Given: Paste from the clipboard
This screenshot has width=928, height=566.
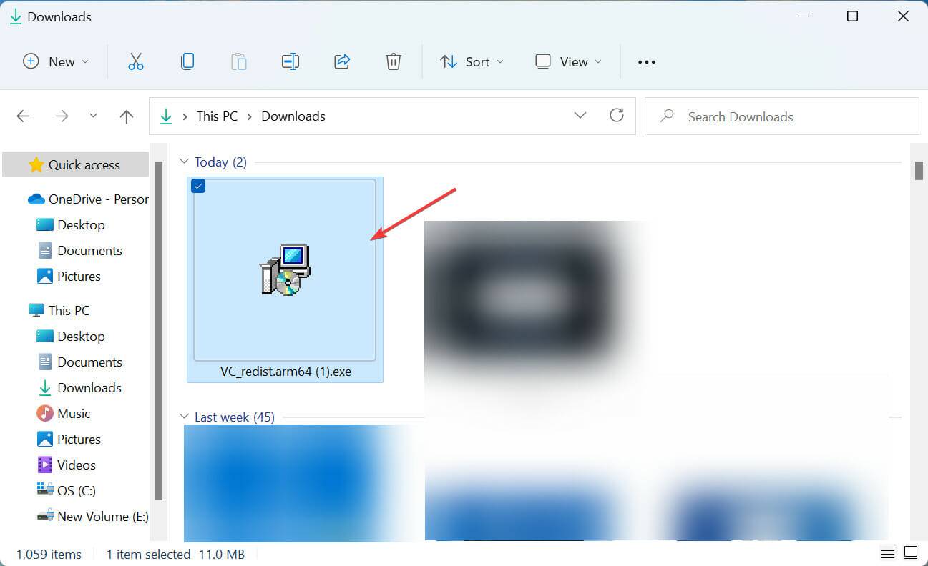Looking at the screenshot, I should 239,61.
